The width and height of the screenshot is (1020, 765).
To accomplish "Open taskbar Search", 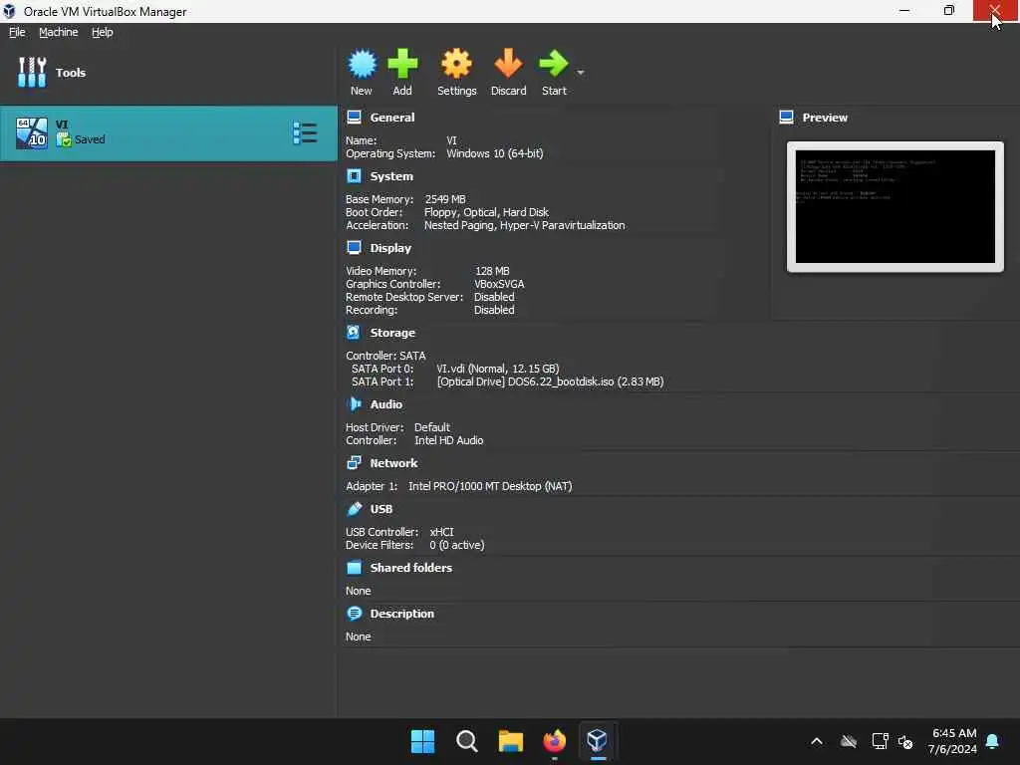I will (466, 741).
